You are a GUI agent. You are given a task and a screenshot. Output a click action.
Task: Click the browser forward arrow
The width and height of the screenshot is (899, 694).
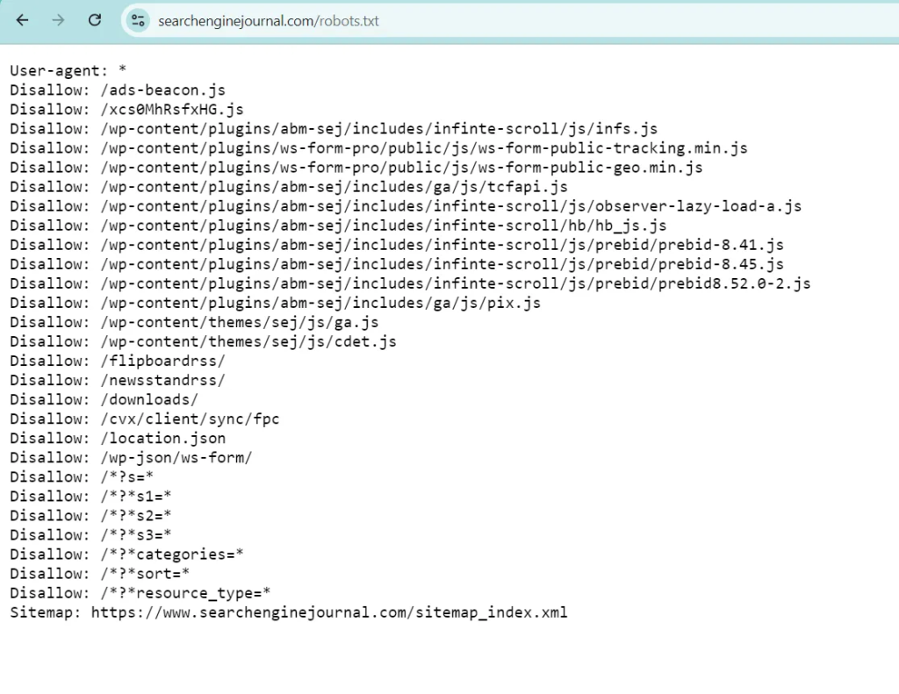point(58,21)
